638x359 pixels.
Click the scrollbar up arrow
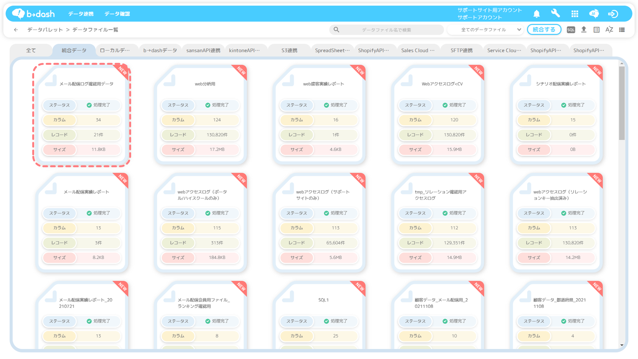pyautogui.click(x=622, y=64)
